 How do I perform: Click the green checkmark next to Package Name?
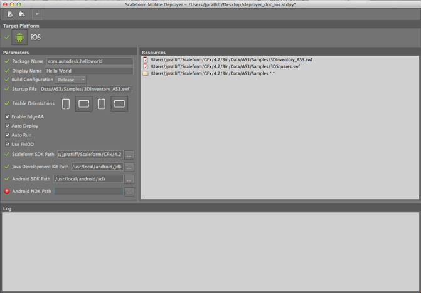[7, 61]
